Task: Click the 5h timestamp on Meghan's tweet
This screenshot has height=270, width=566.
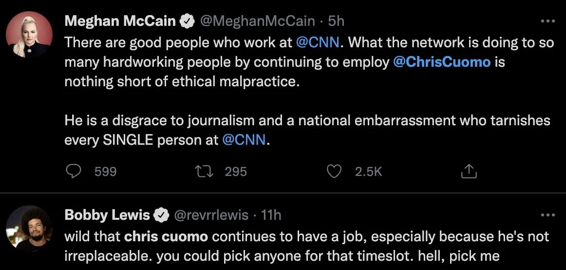Action: [x=336, y=21]
